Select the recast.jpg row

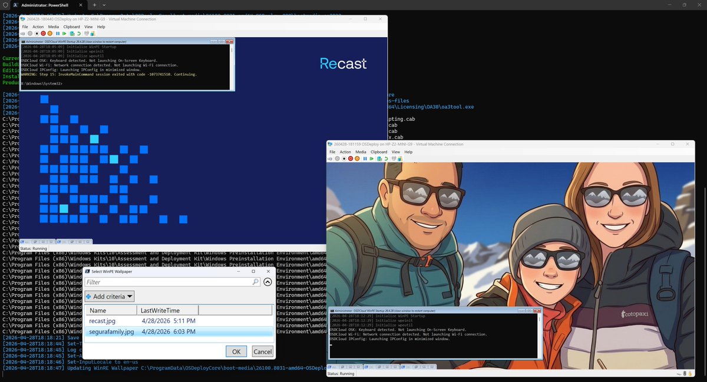(x=180, y=321)
